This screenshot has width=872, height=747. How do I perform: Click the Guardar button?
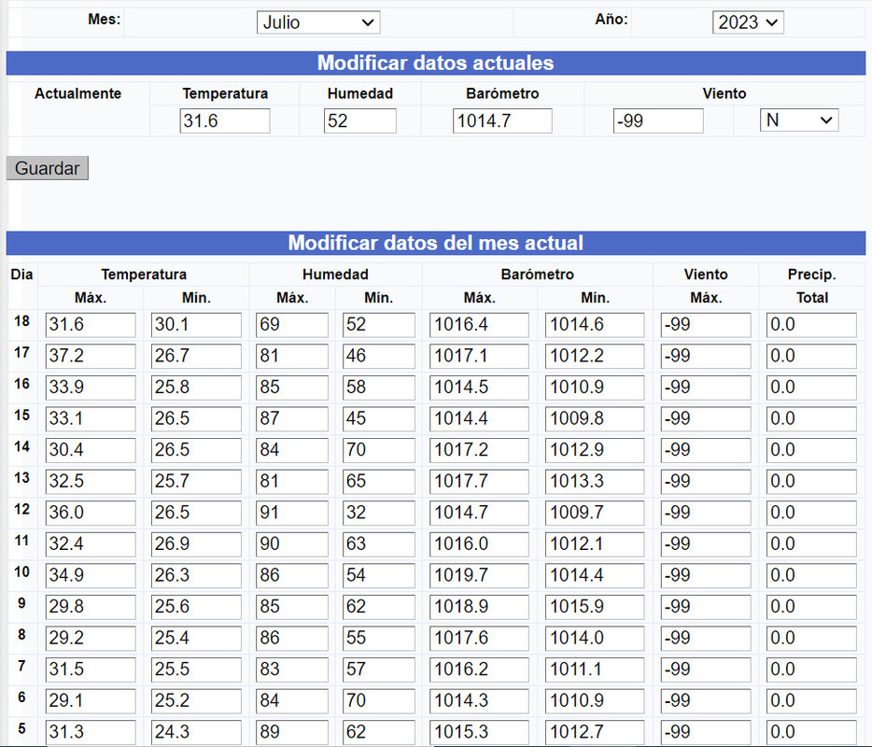pyautogui.click(x=48, y=168)
